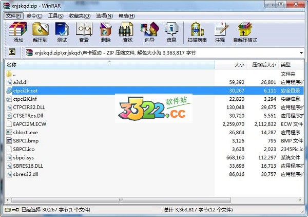This screenshot has height=217, width=308.
Task: Click the size value 2,259,070
Action: pos(234,124)
